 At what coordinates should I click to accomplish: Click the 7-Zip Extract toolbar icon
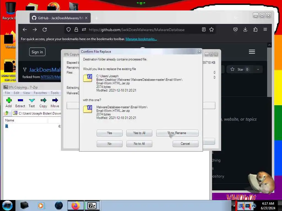point(20,103)
